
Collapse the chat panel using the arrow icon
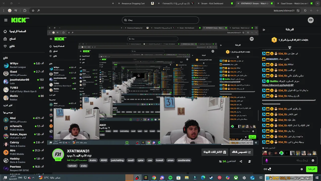click(x=264, y=30)
